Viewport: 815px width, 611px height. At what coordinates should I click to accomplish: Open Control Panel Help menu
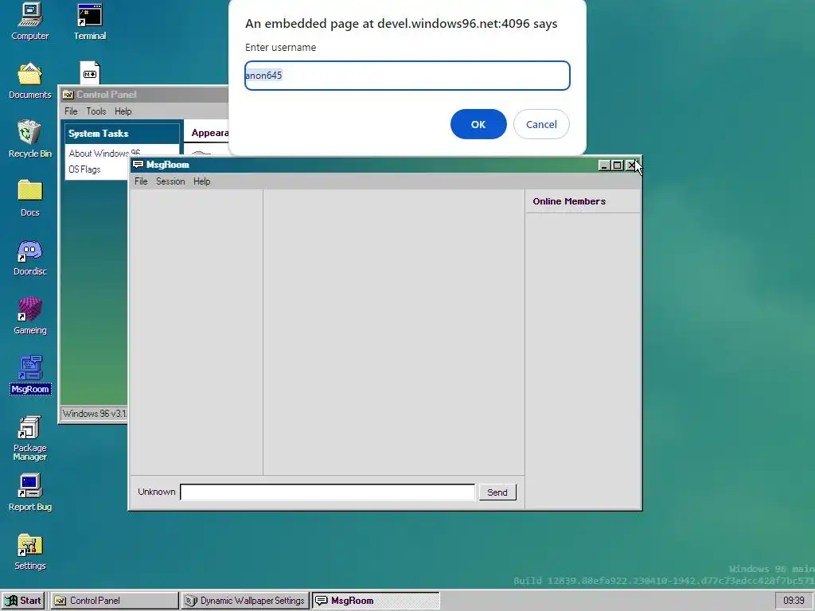point(123,111)
